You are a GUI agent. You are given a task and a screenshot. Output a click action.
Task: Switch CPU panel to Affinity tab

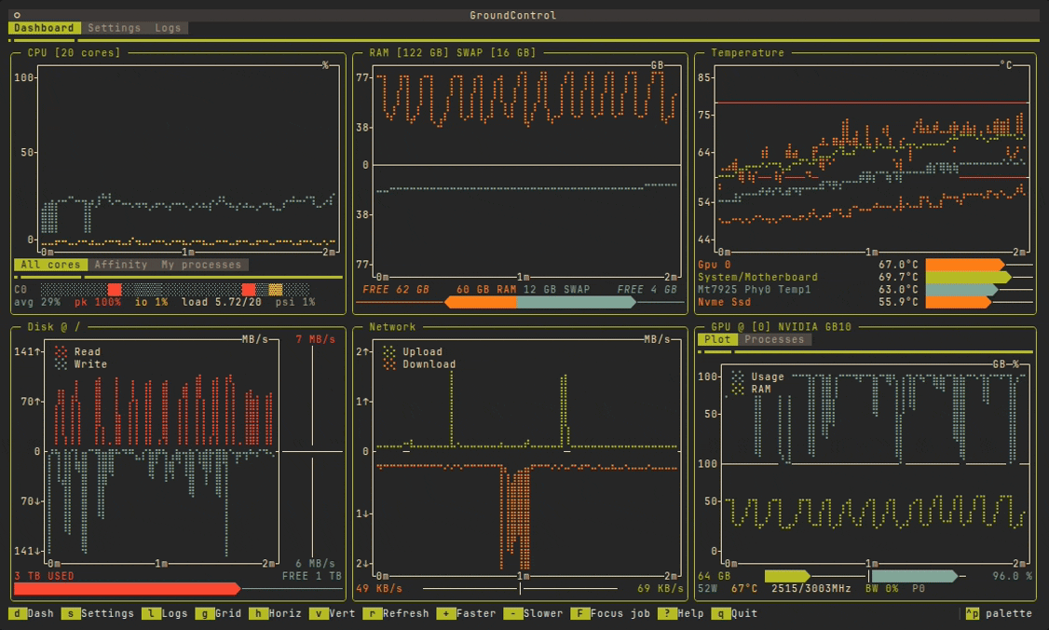pyautogui.click(x=121, y=265)
